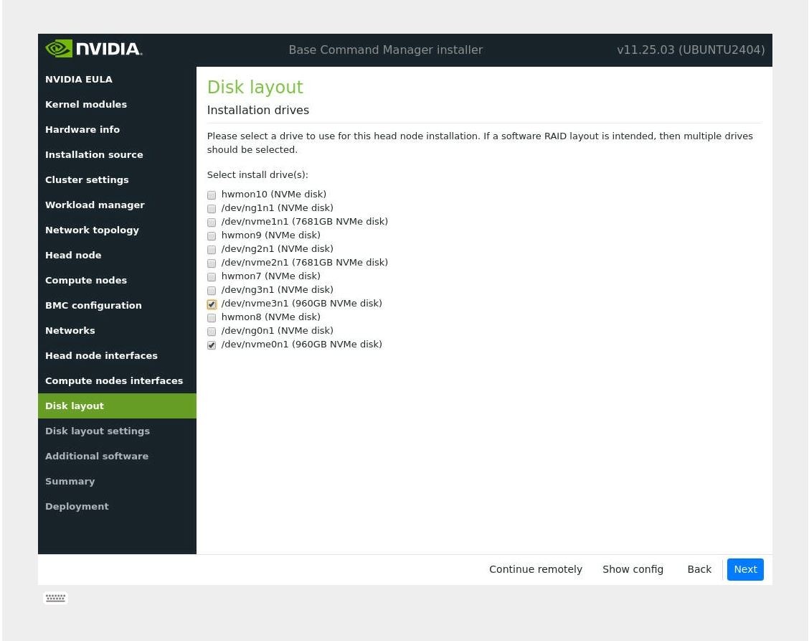Image resolution: width=809 pixels, height=641 pixels.
Task: Tick the /dev/nvme2n1 7681GB drive checkbox
Action: point(212,263)
